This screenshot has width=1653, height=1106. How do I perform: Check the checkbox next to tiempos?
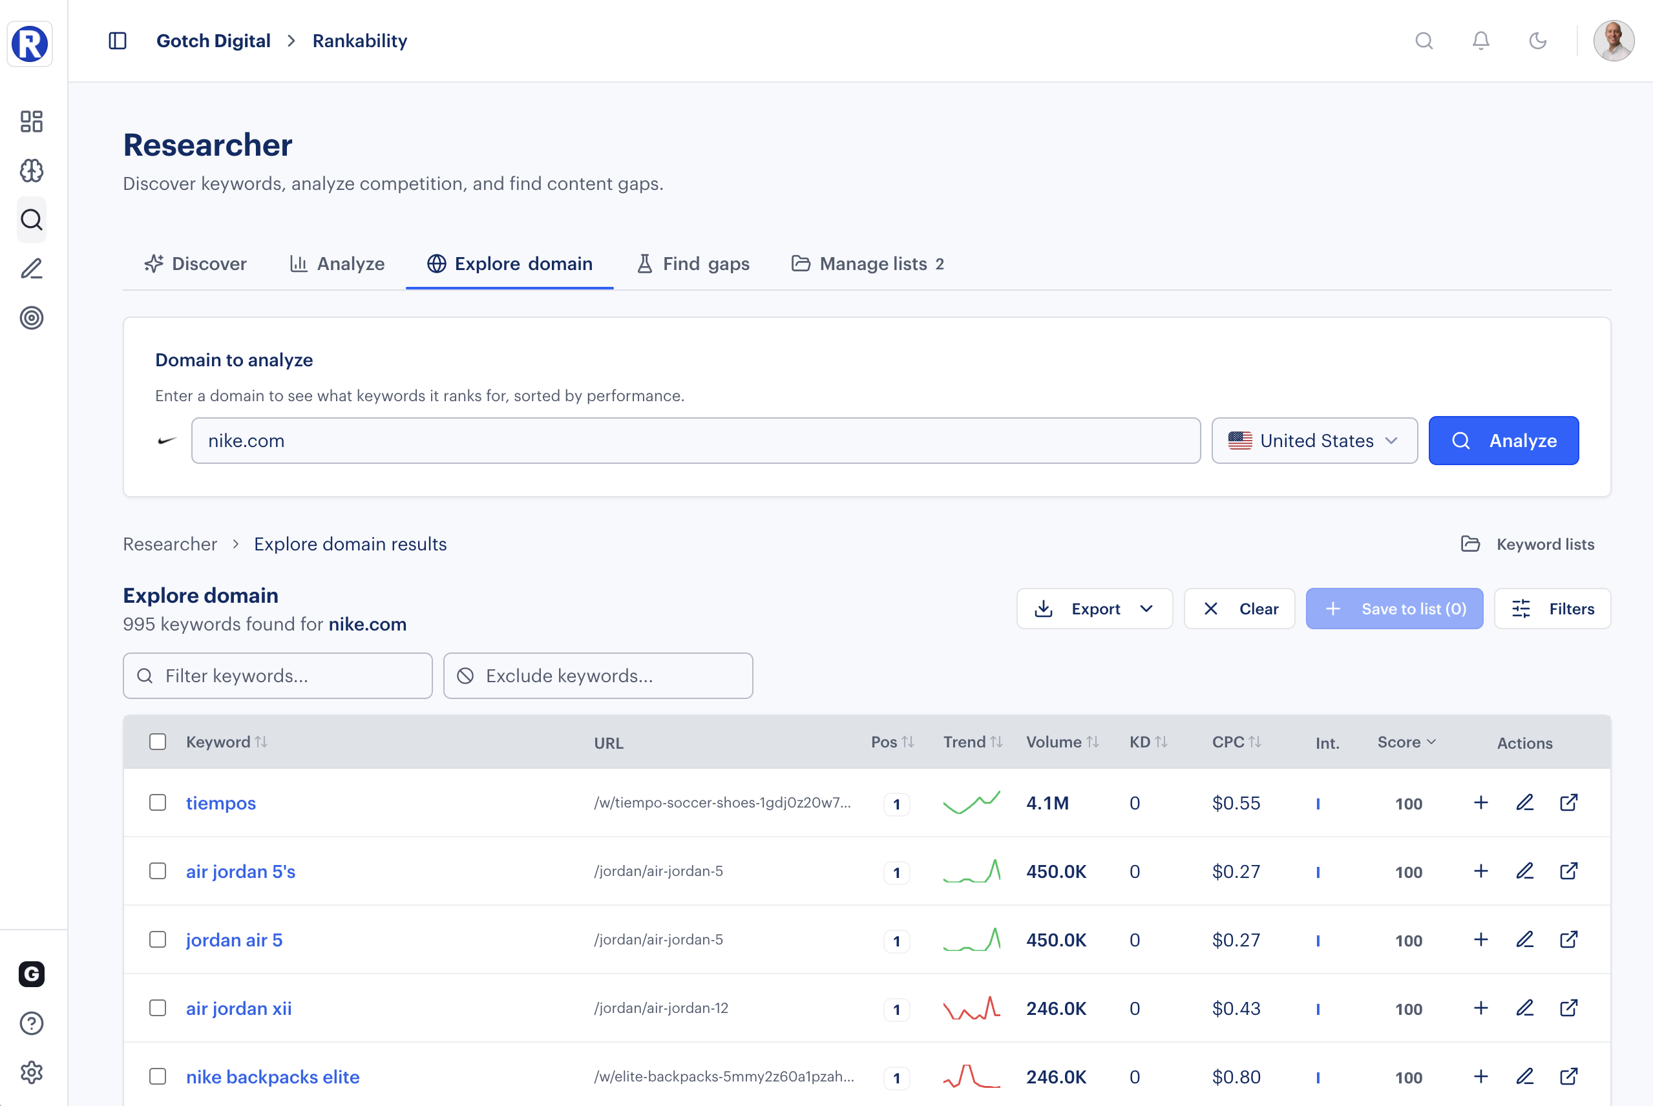click(x=157, y=803)
